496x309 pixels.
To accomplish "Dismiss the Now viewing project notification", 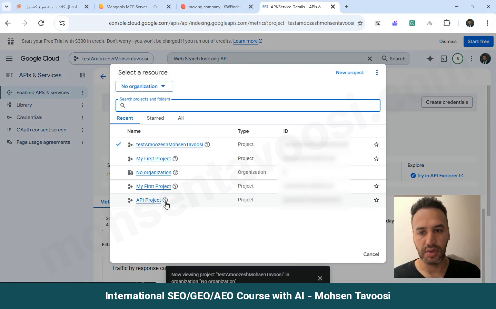I will pyautogui.click(x=320, y=278).
